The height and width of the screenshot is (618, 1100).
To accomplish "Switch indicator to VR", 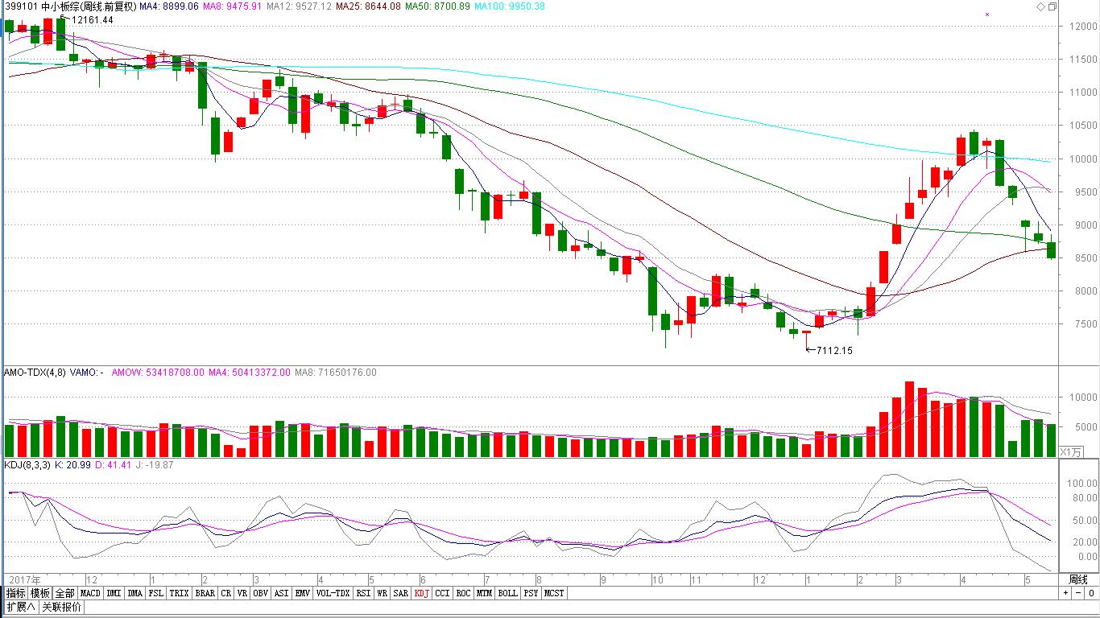I will click(242, 593).
